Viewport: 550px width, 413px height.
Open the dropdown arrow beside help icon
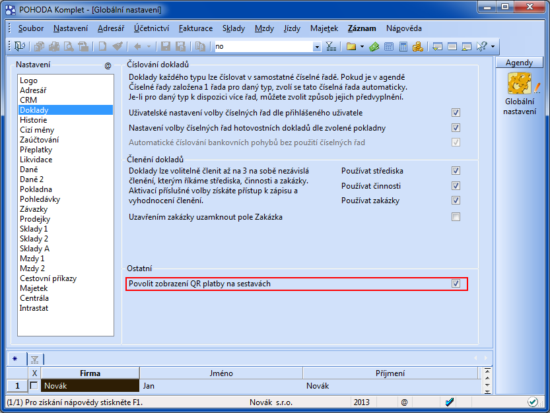click(493, 47)
